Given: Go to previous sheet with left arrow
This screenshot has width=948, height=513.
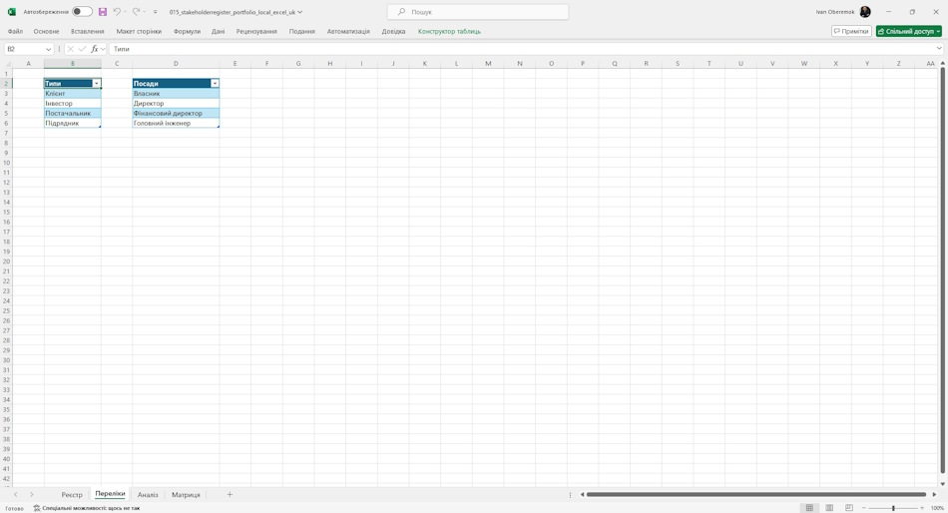Looking at the screenshot, I should click(x=16, y=495).
